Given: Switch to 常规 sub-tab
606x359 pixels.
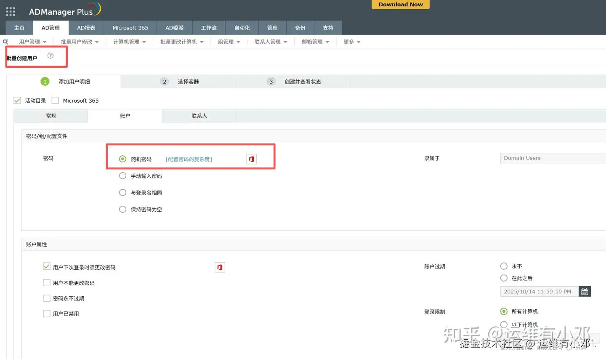Looking at the screenshot, I should pos(51,116).
